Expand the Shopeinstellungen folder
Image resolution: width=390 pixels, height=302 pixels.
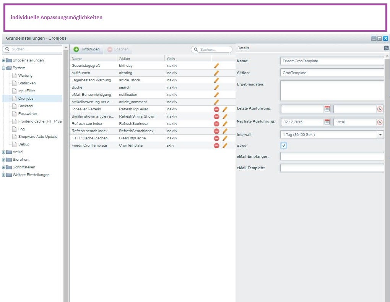coord(3,60)
